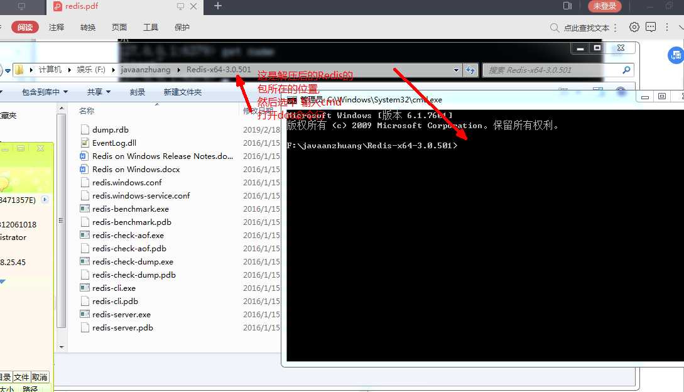684x392 pixels.
Task: Close the redis.pdf tab
Action: [x=193, y=6]
